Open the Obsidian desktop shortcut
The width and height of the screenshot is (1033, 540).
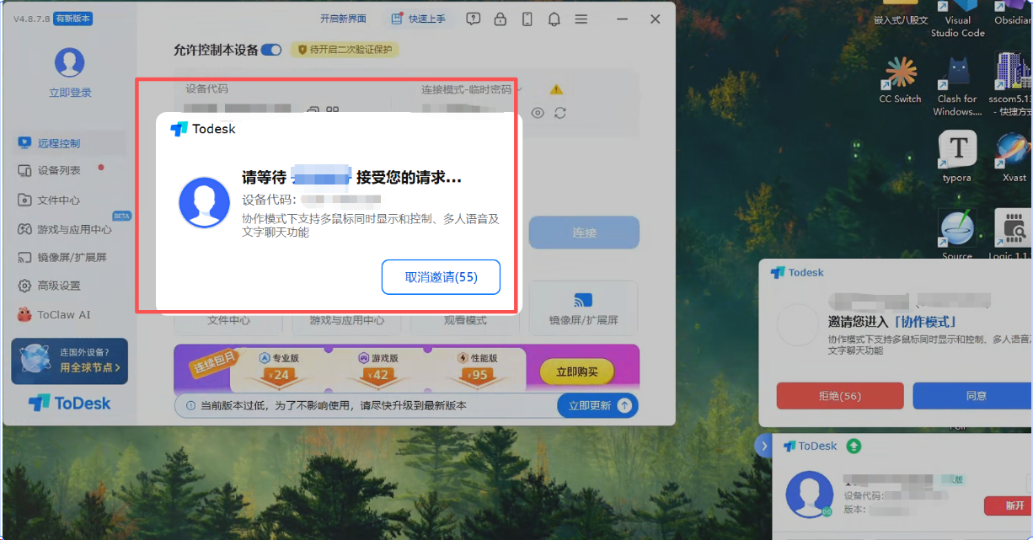pos(1012,13)
